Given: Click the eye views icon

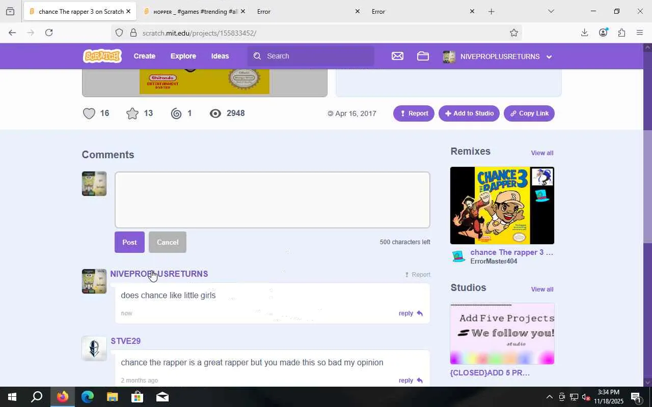Looking at the screenshot, I should tap(215, 113).
